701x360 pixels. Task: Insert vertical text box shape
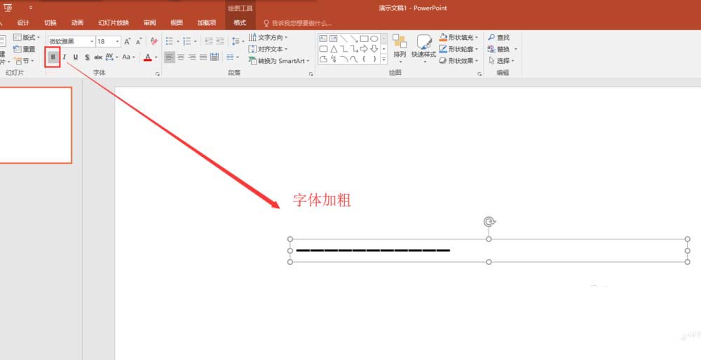click(x=334, y=39)
